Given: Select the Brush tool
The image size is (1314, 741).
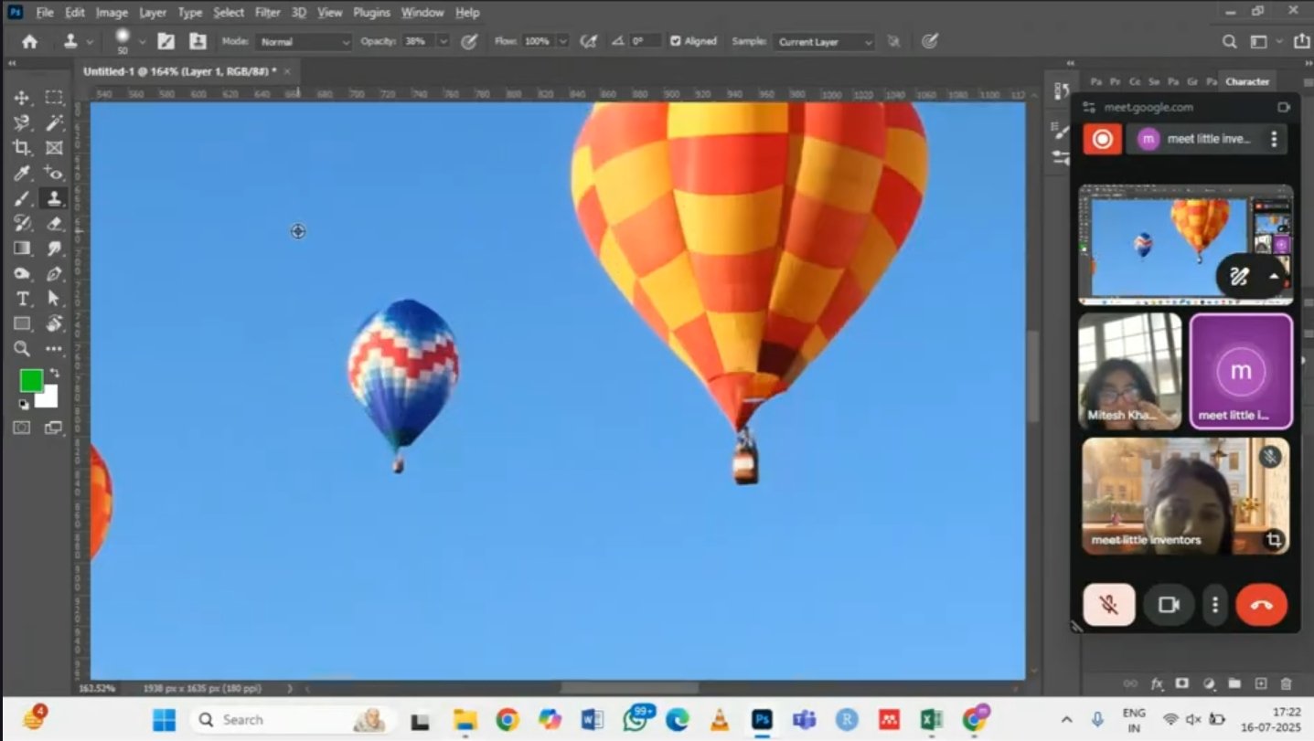Looking at the screenshot, I should [x=22, y=198].
